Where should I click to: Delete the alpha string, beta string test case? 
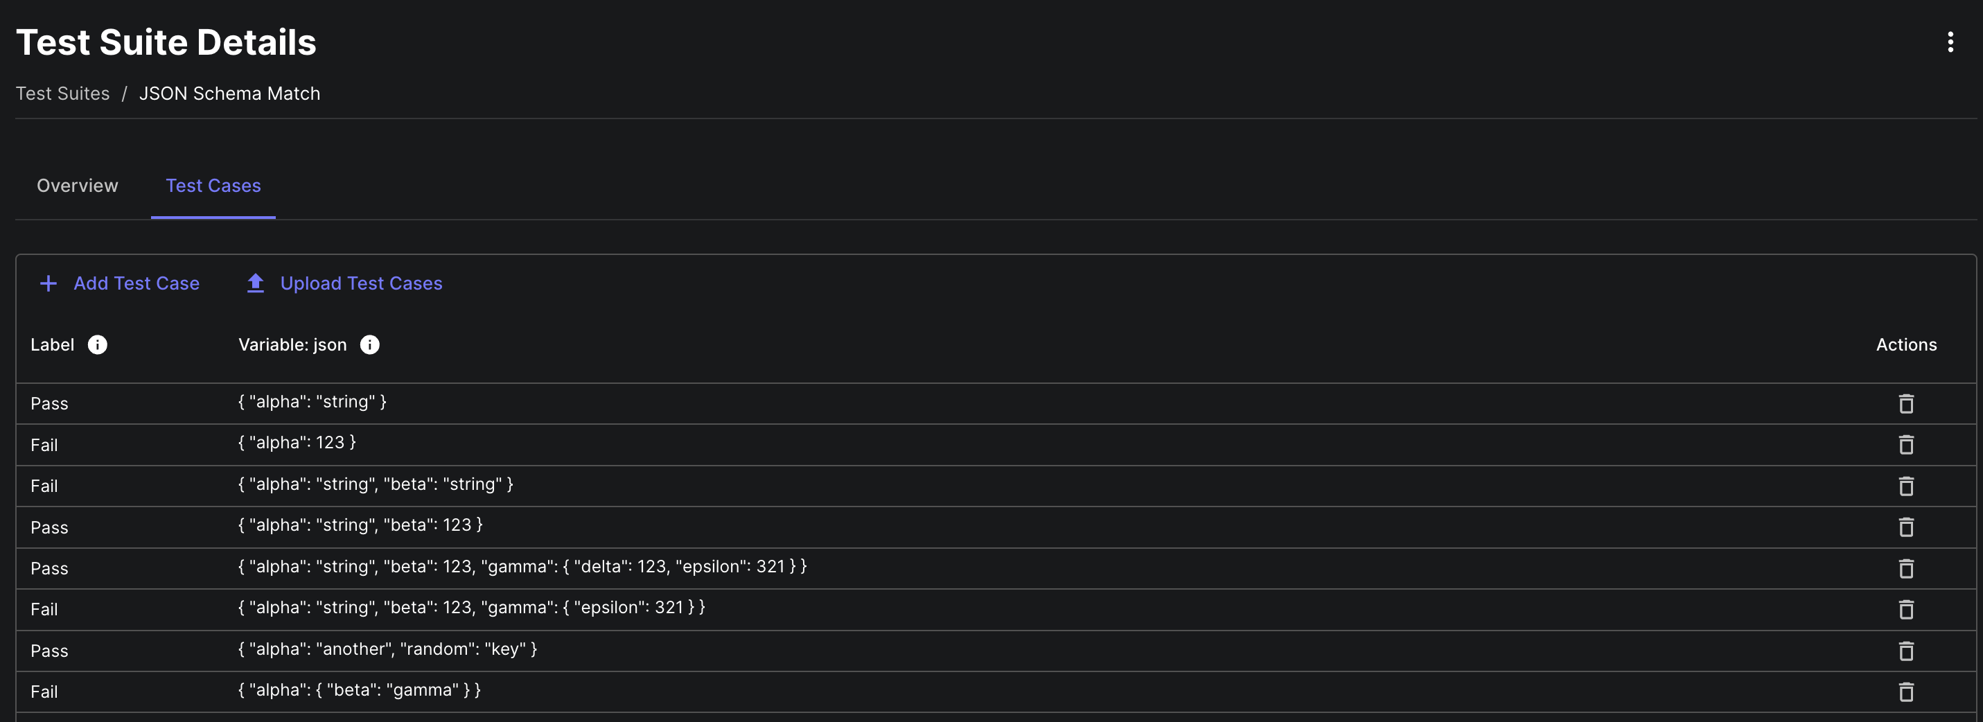1905,486
